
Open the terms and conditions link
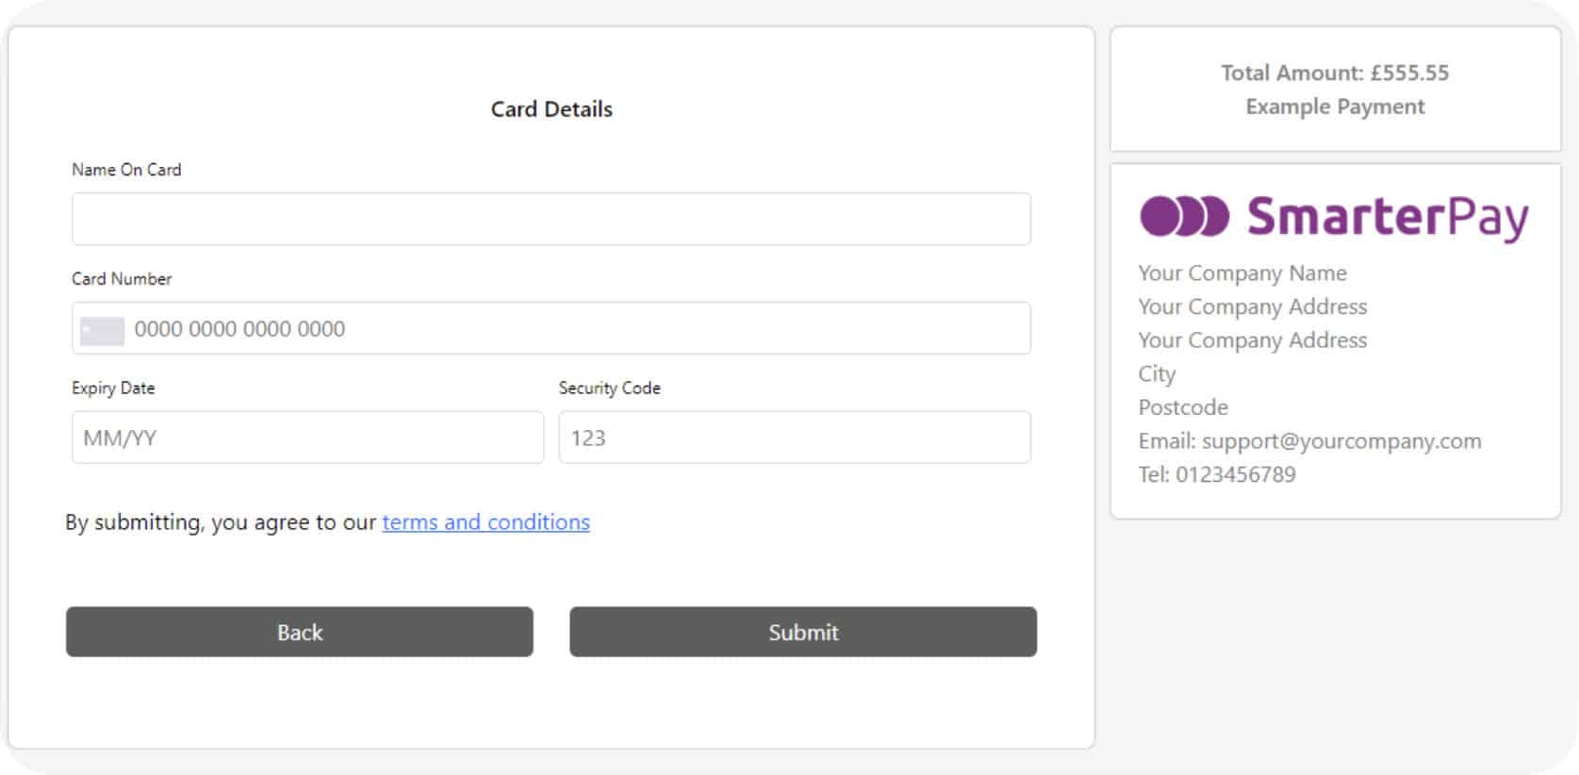point(485,522)
